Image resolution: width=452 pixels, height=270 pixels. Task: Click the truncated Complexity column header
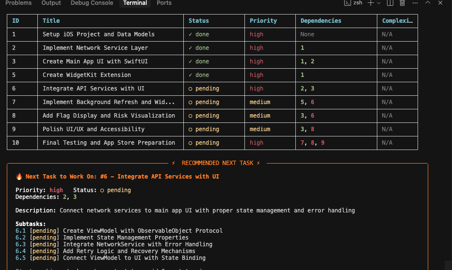[397, 21]
